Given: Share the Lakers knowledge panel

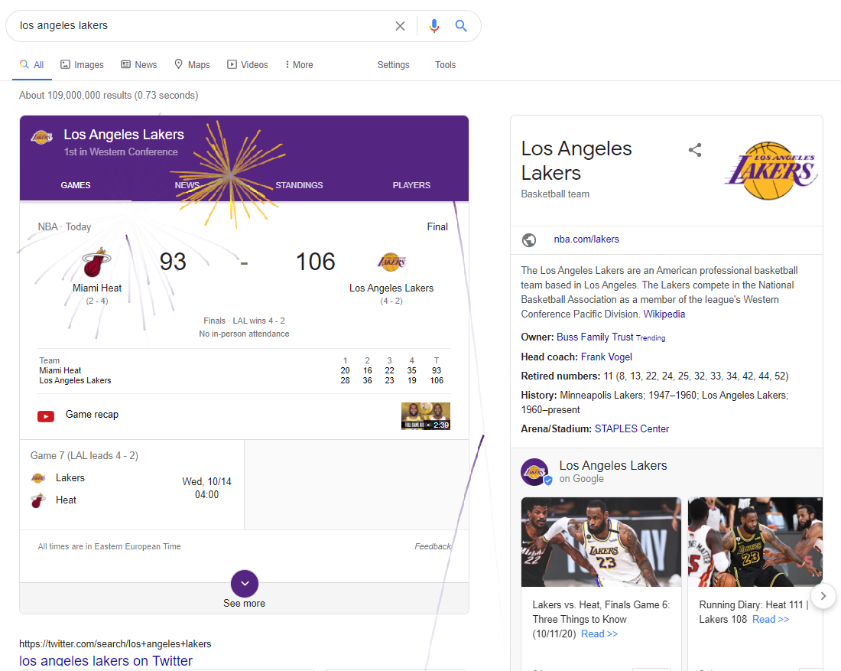Looking at the screenshot, I should tap(695, 150).
